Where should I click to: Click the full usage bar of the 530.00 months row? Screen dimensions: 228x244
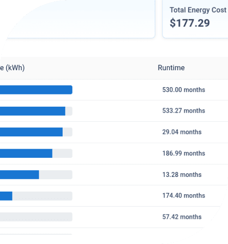[x=36, y=90]
